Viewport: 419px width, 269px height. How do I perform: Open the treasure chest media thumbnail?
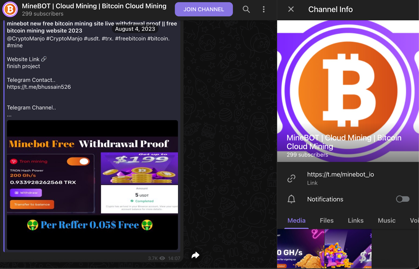(x=348, y=249)
